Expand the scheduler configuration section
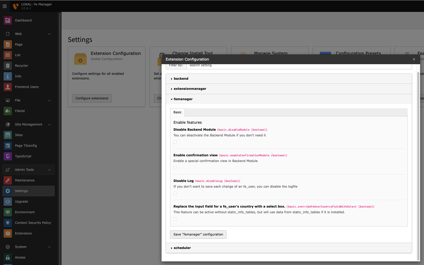 point(182,248)
